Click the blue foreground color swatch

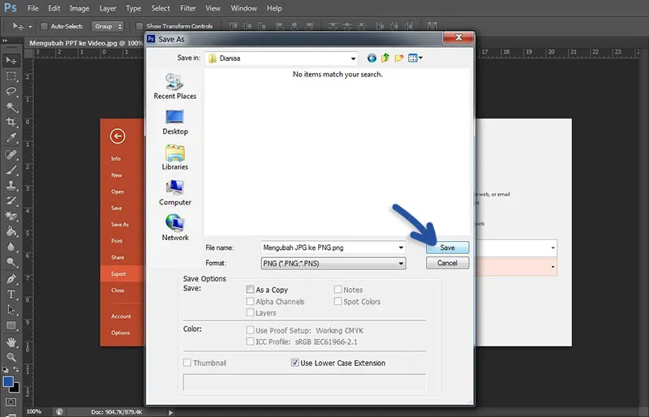point(8,381)
